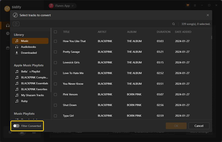Click the duration 03:03

[x=160, y=41]
